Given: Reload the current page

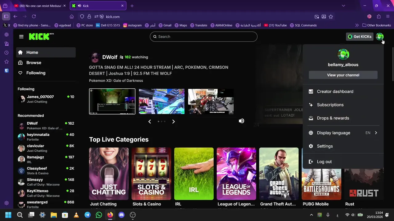Looking at the screenshot, I should [34, 17].
